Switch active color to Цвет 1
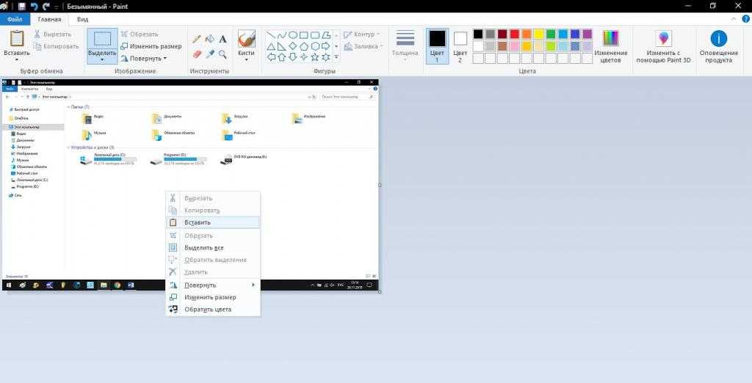 (x=437, y=45)
